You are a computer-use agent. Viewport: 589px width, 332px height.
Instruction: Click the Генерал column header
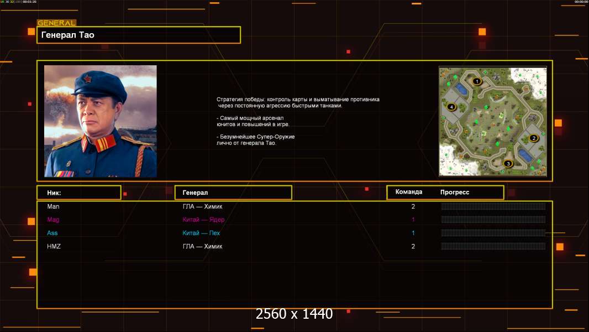click(x=233, y=193)
